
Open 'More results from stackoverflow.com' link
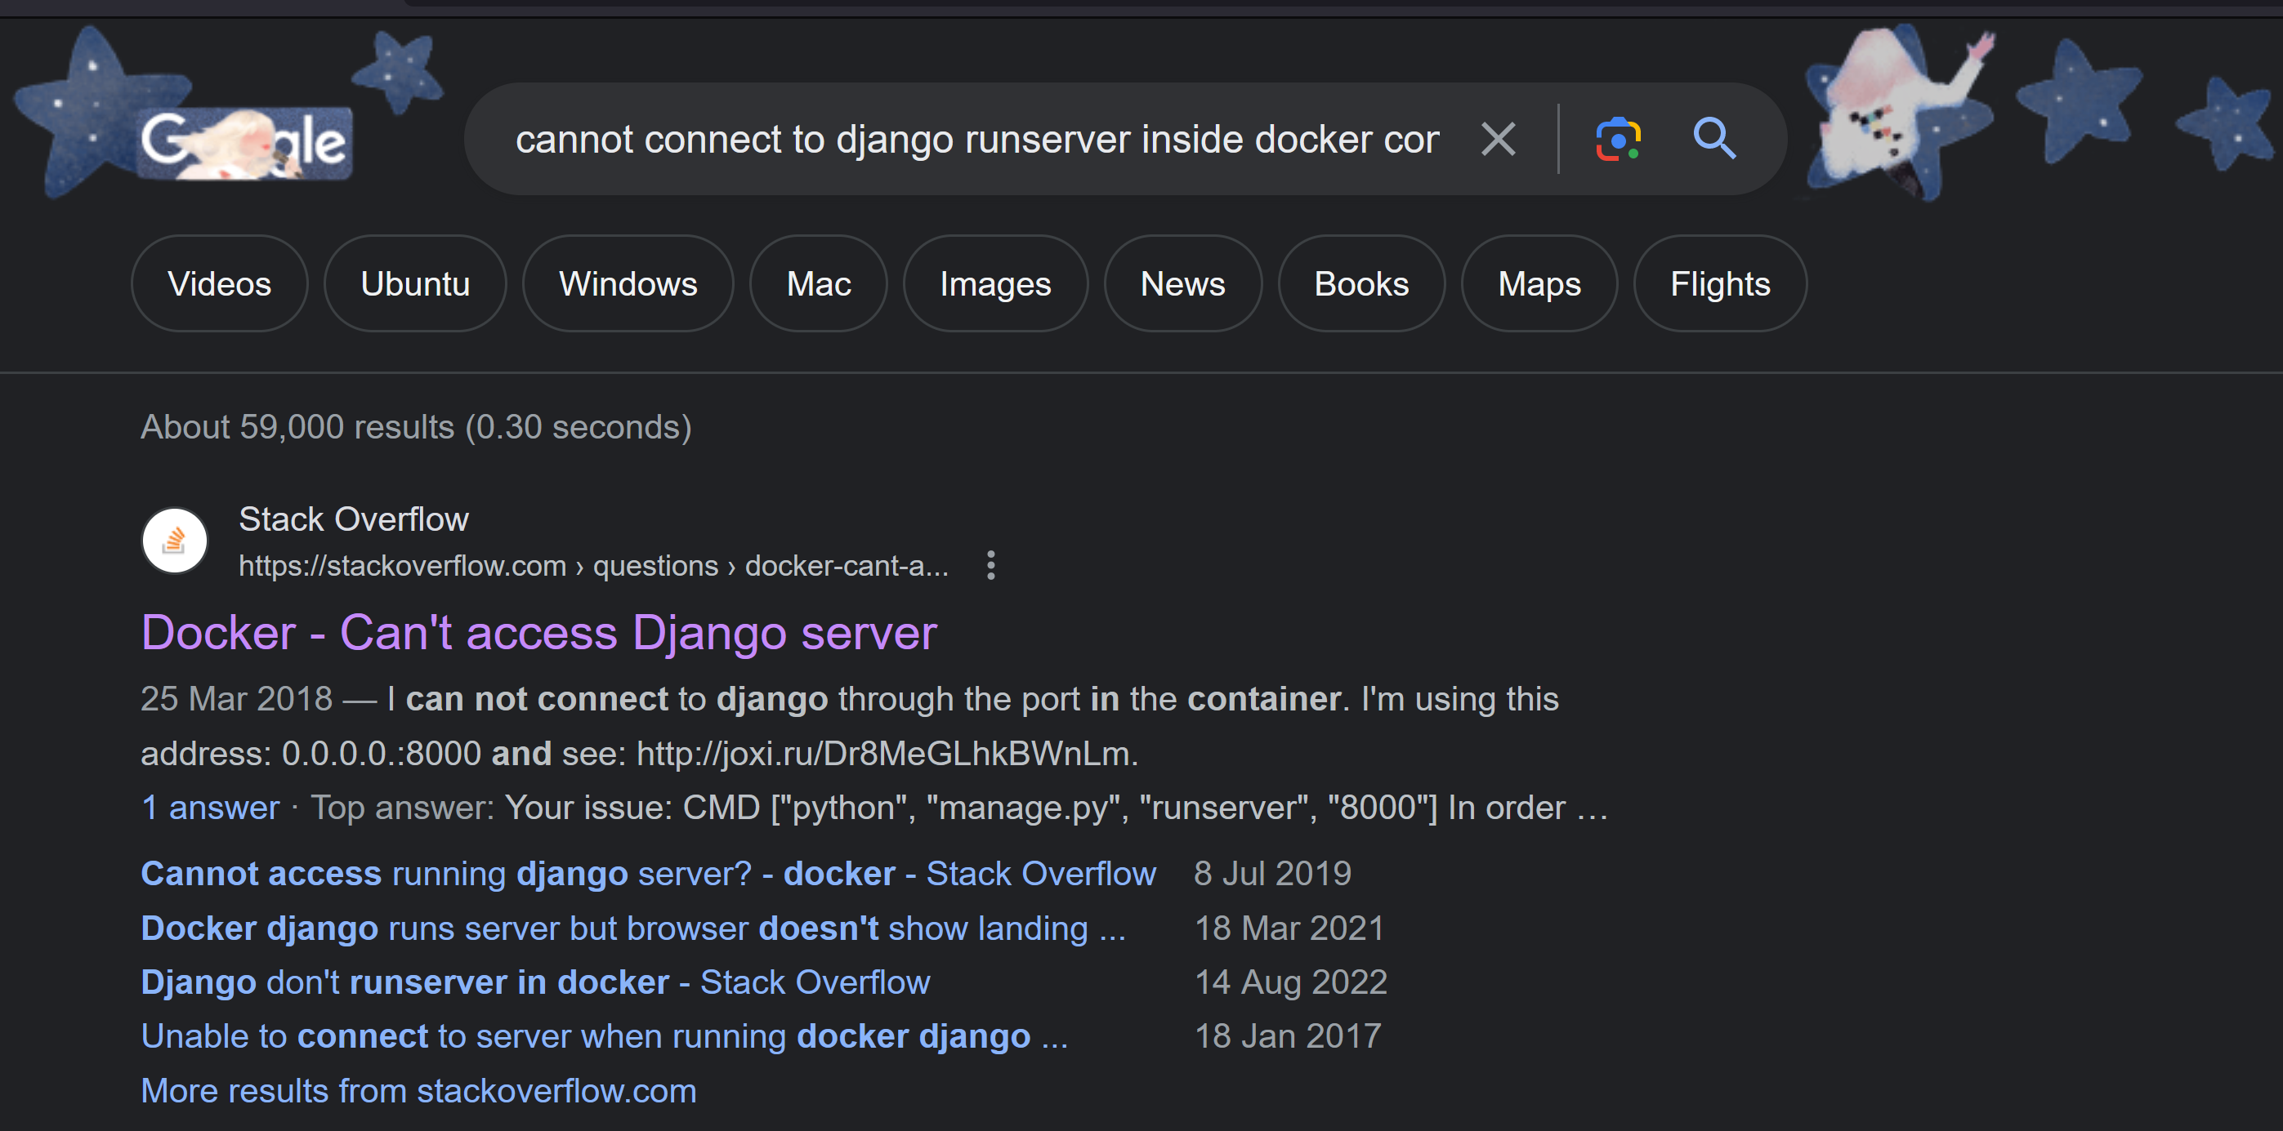[418, 1091]
